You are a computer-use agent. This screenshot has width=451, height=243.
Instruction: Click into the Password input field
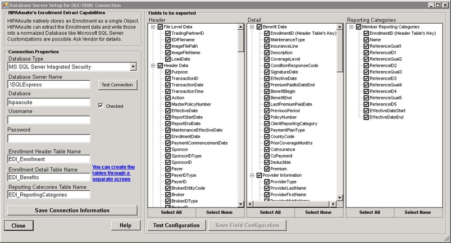tap(49, 139)
